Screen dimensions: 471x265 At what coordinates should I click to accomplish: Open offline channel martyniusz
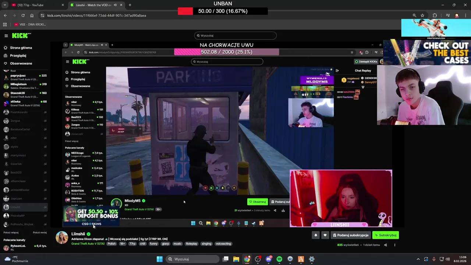point(25,155)
